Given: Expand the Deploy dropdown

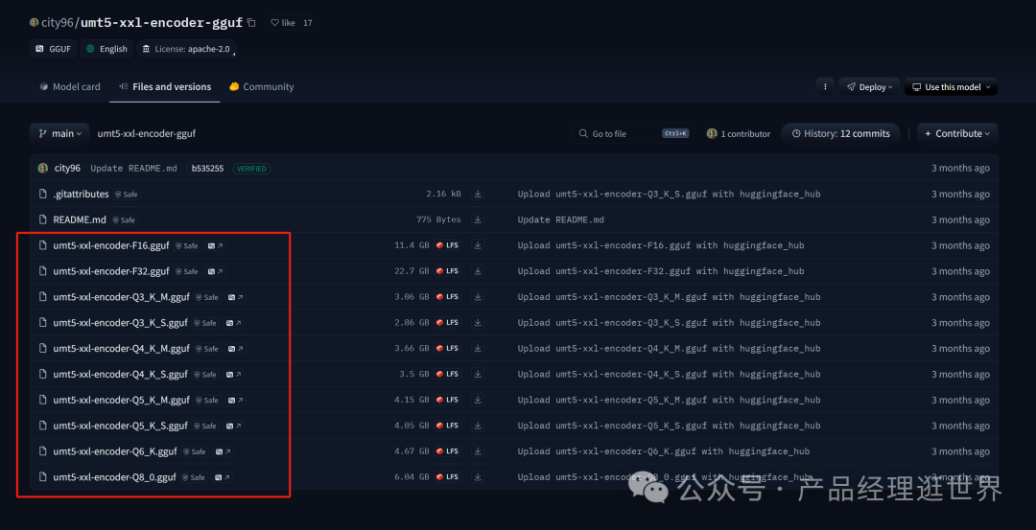Looking at the screenshot, I should pyautogui.click(x=869, y=86).
